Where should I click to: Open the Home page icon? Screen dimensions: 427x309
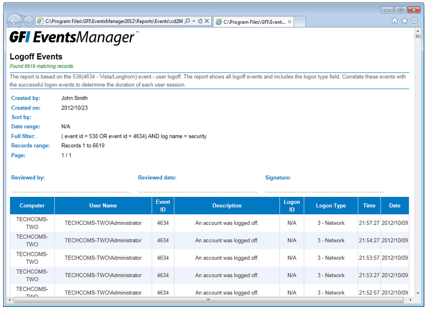[x=395, y=21]
